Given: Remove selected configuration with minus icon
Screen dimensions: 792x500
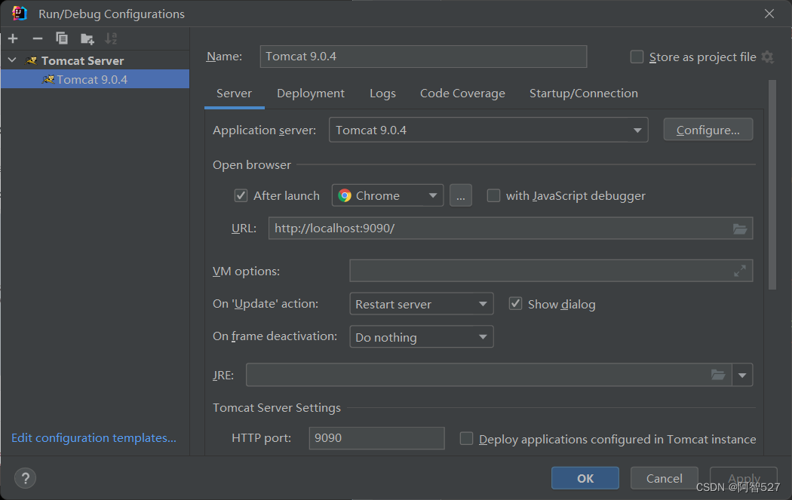Looking at the screenshot, I should (x=38, y=38).
